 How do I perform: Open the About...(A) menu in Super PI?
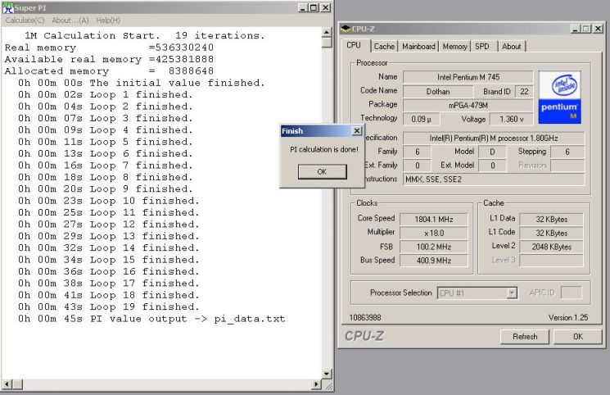click(x=70, y=20)
